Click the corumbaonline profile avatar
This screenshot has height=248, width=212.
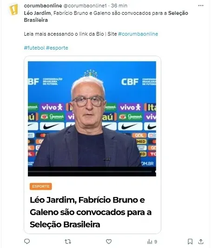tap(13, 10)
